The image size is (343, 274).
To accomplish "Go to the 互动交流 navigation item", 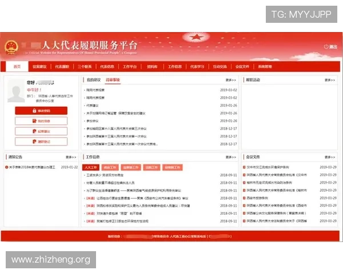I will [x=220, y=66].
